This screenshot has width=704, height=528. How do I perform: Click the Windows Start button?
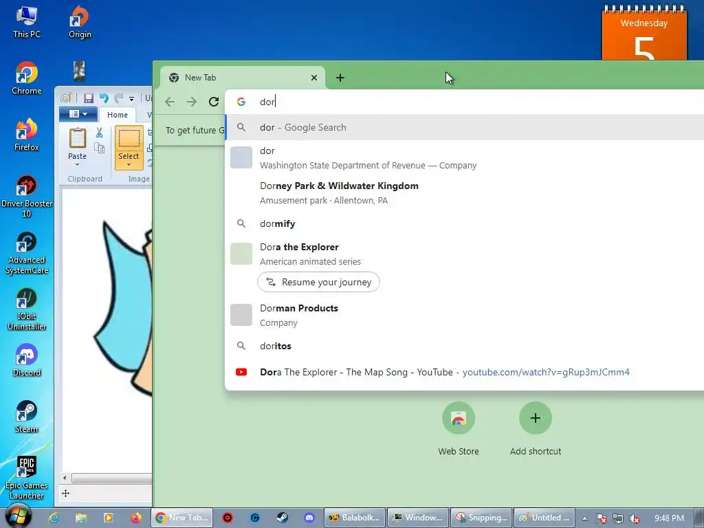coord(18,516)
